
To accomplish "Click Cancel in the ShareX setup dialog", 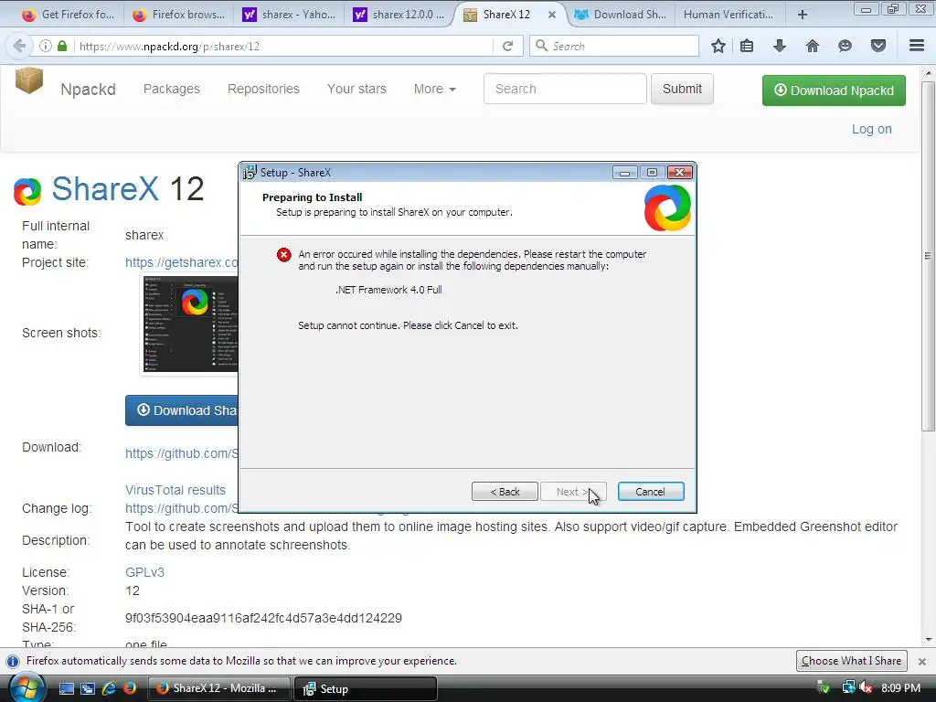I will pos(651,492).
